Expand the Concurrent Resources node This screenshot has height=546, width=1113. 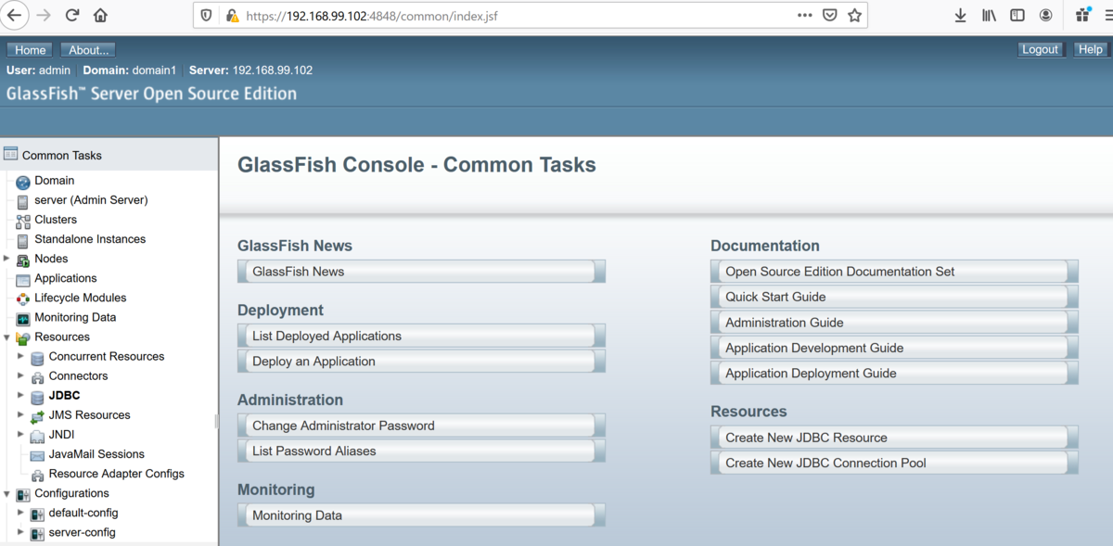coord(20,356)
